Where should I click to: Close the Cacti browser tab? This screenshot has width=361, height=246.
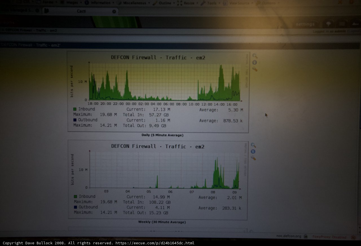(x=114, y=11)
